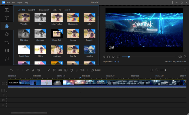Open the Elements filmstrip panel
This screenshot has height=115, width=189.
(x=7, y=51)
